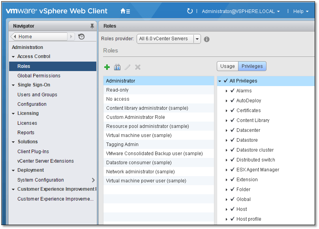Open Global Permissions

(39, 76)
